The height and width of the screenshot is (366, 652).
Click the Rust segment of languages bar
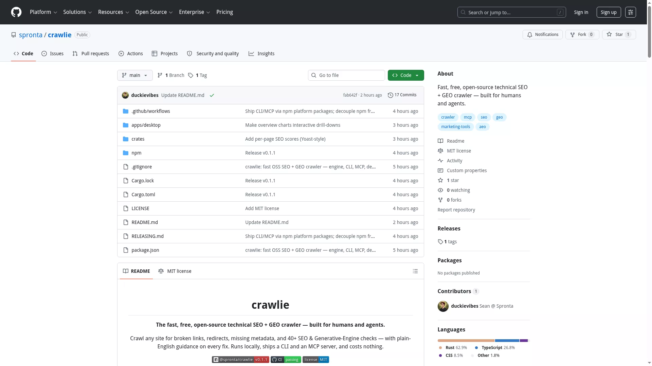point(466,341)
